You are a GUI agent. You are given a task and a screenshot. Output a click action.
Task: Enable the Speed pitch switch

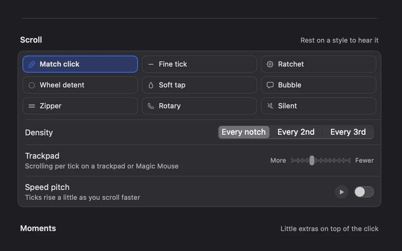(x=364, y=192)
